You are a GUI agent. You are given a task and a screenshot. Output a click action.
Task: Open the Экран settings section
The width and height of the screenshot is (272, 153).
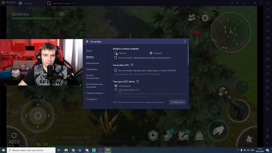pyautogui.click(x=89, y=51)
